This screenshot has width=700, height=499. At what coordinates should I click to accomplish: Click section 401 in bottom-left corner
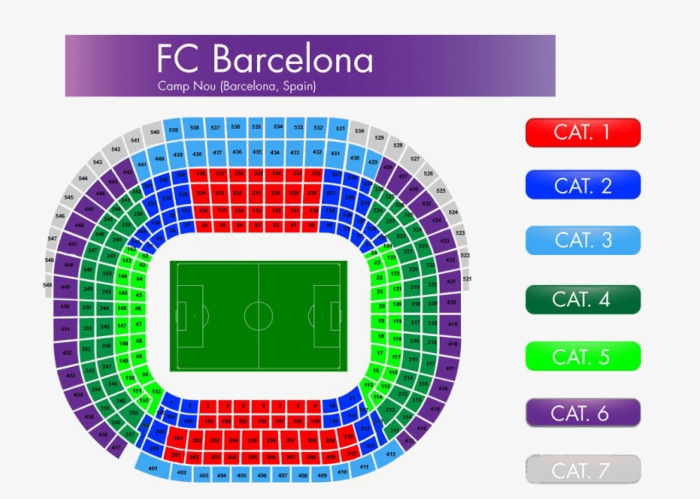click(154, 468)
